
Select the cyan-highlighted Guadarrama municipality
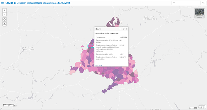90,45
